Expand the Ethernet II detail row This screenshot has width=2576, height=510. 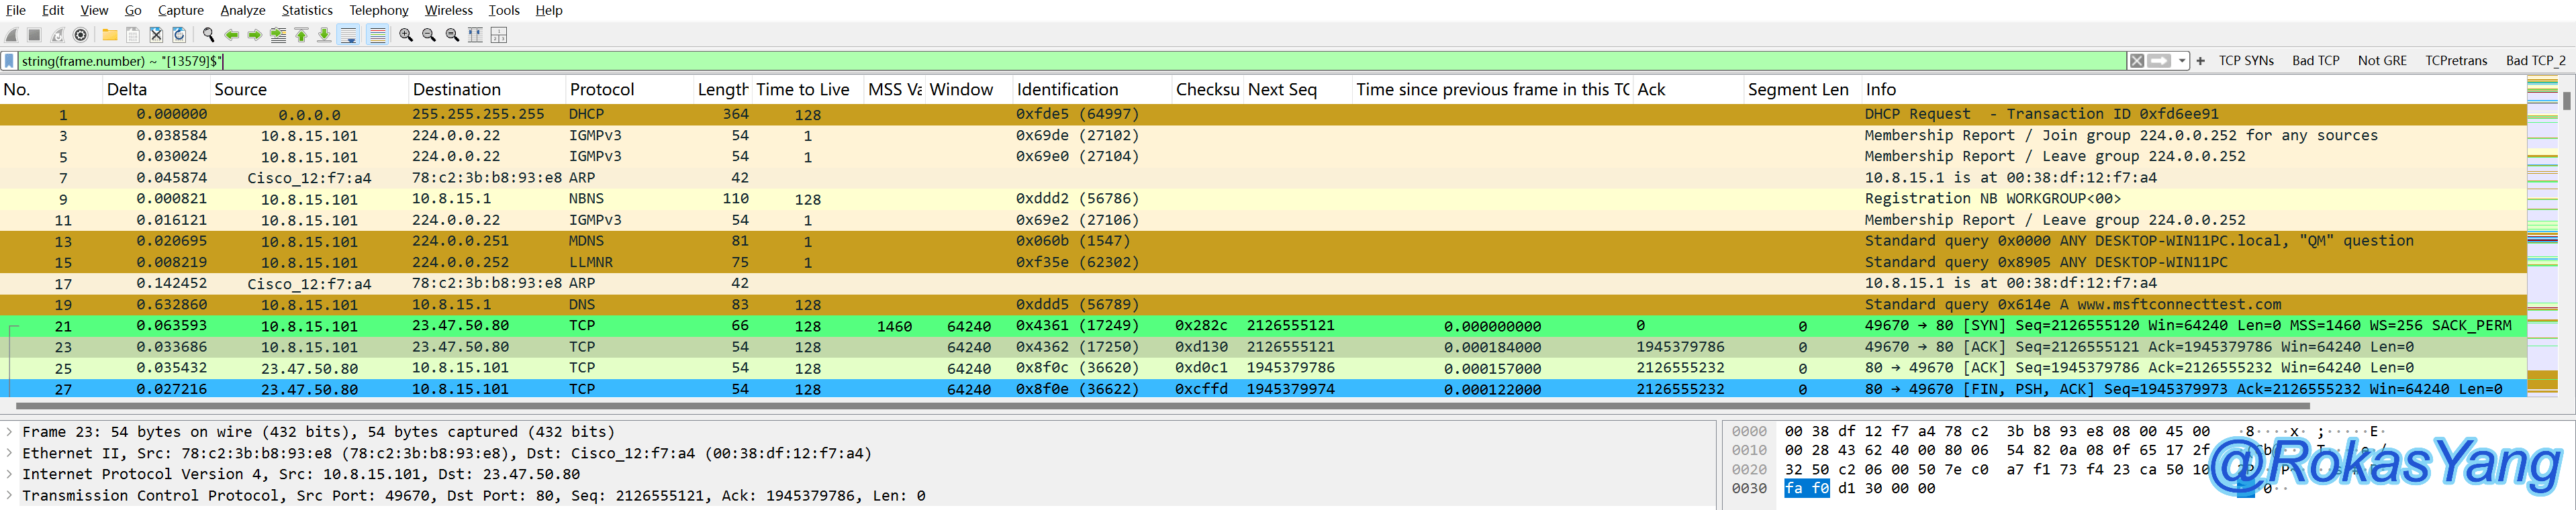(x=9, y=453)
